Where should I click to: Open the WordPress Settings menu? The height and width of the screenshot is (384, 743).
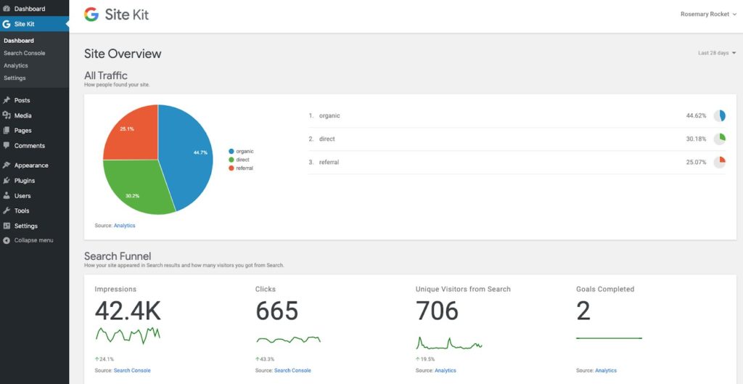pos(35,226)
